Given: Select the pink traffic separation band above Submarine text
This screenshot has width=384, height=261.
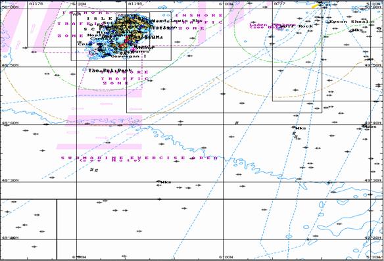Looking at the screenshot, I should pos(99,147).
